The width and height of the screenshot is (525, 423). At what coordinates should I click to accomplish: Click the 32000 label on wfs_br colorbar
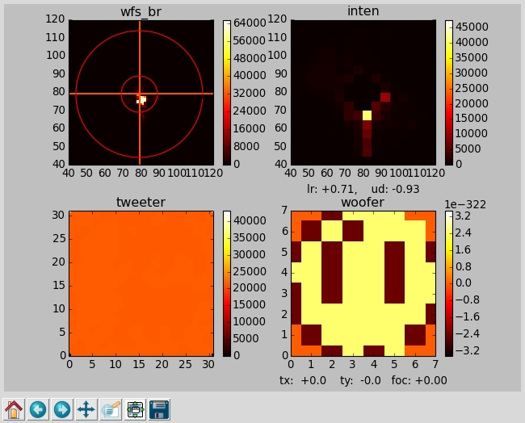[250, 94]
